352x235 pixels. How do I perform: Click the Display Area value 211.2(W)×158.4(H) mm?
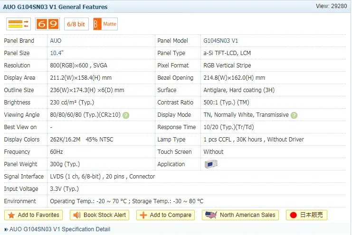[81, 78]
